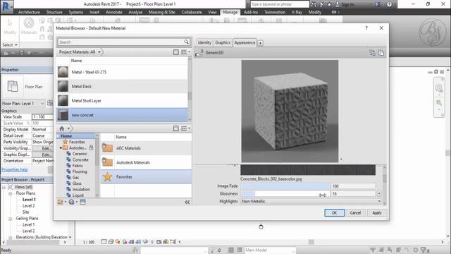Collapse the Views (all) tree node

pyautogui.click(x=4, y=187)
